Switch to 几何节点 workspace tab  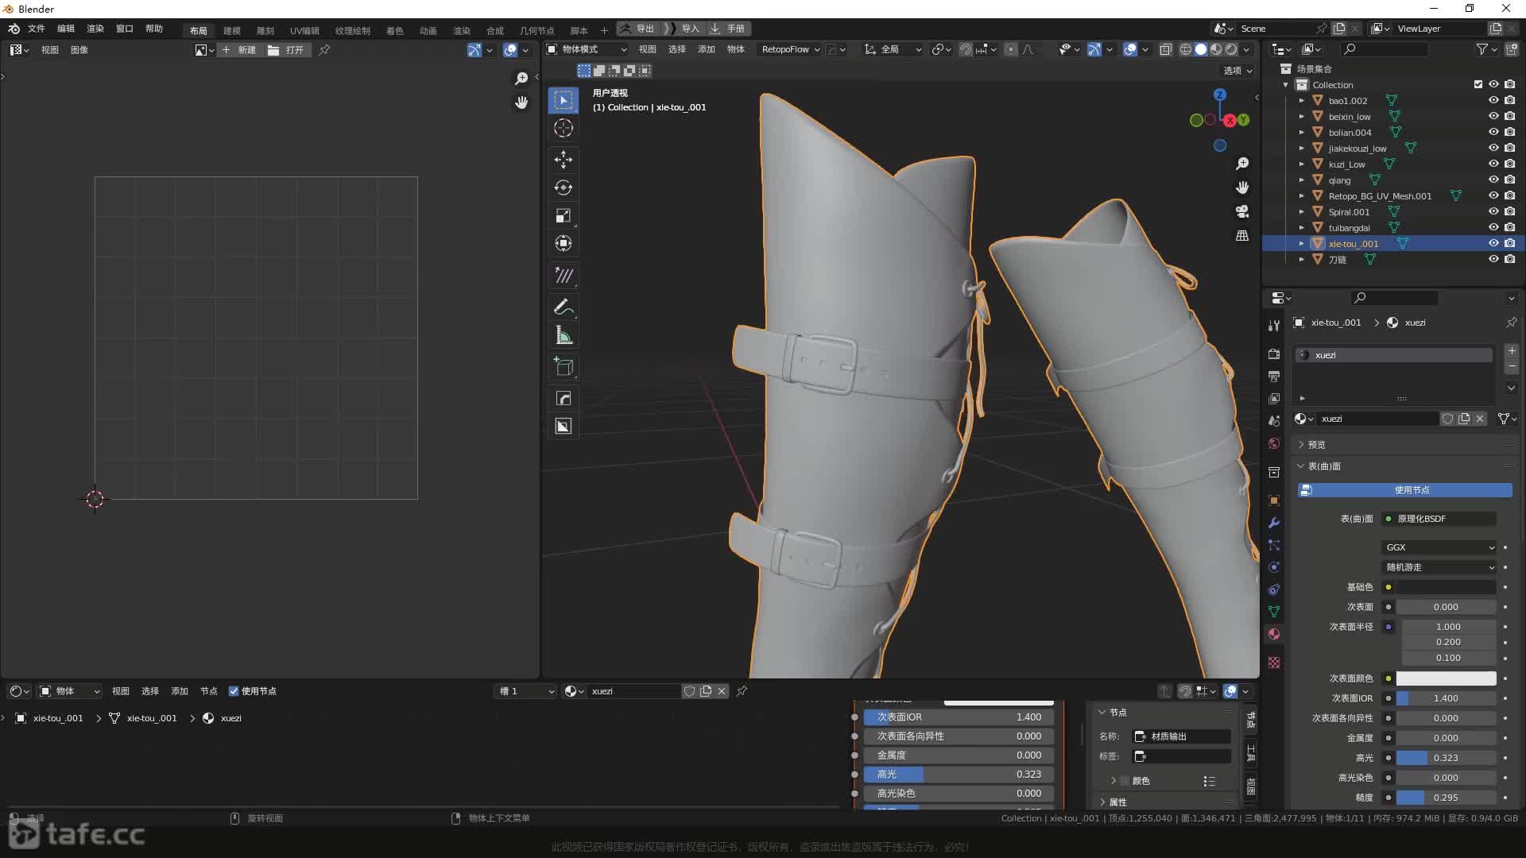click(537, 30)
